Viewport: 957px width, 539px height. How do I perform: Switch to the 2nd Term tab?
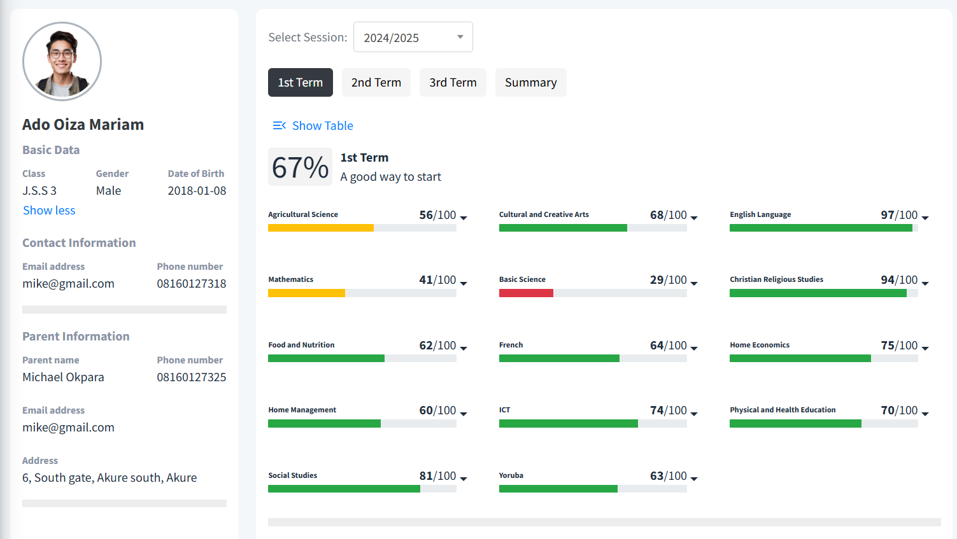(x=376, y=82)
